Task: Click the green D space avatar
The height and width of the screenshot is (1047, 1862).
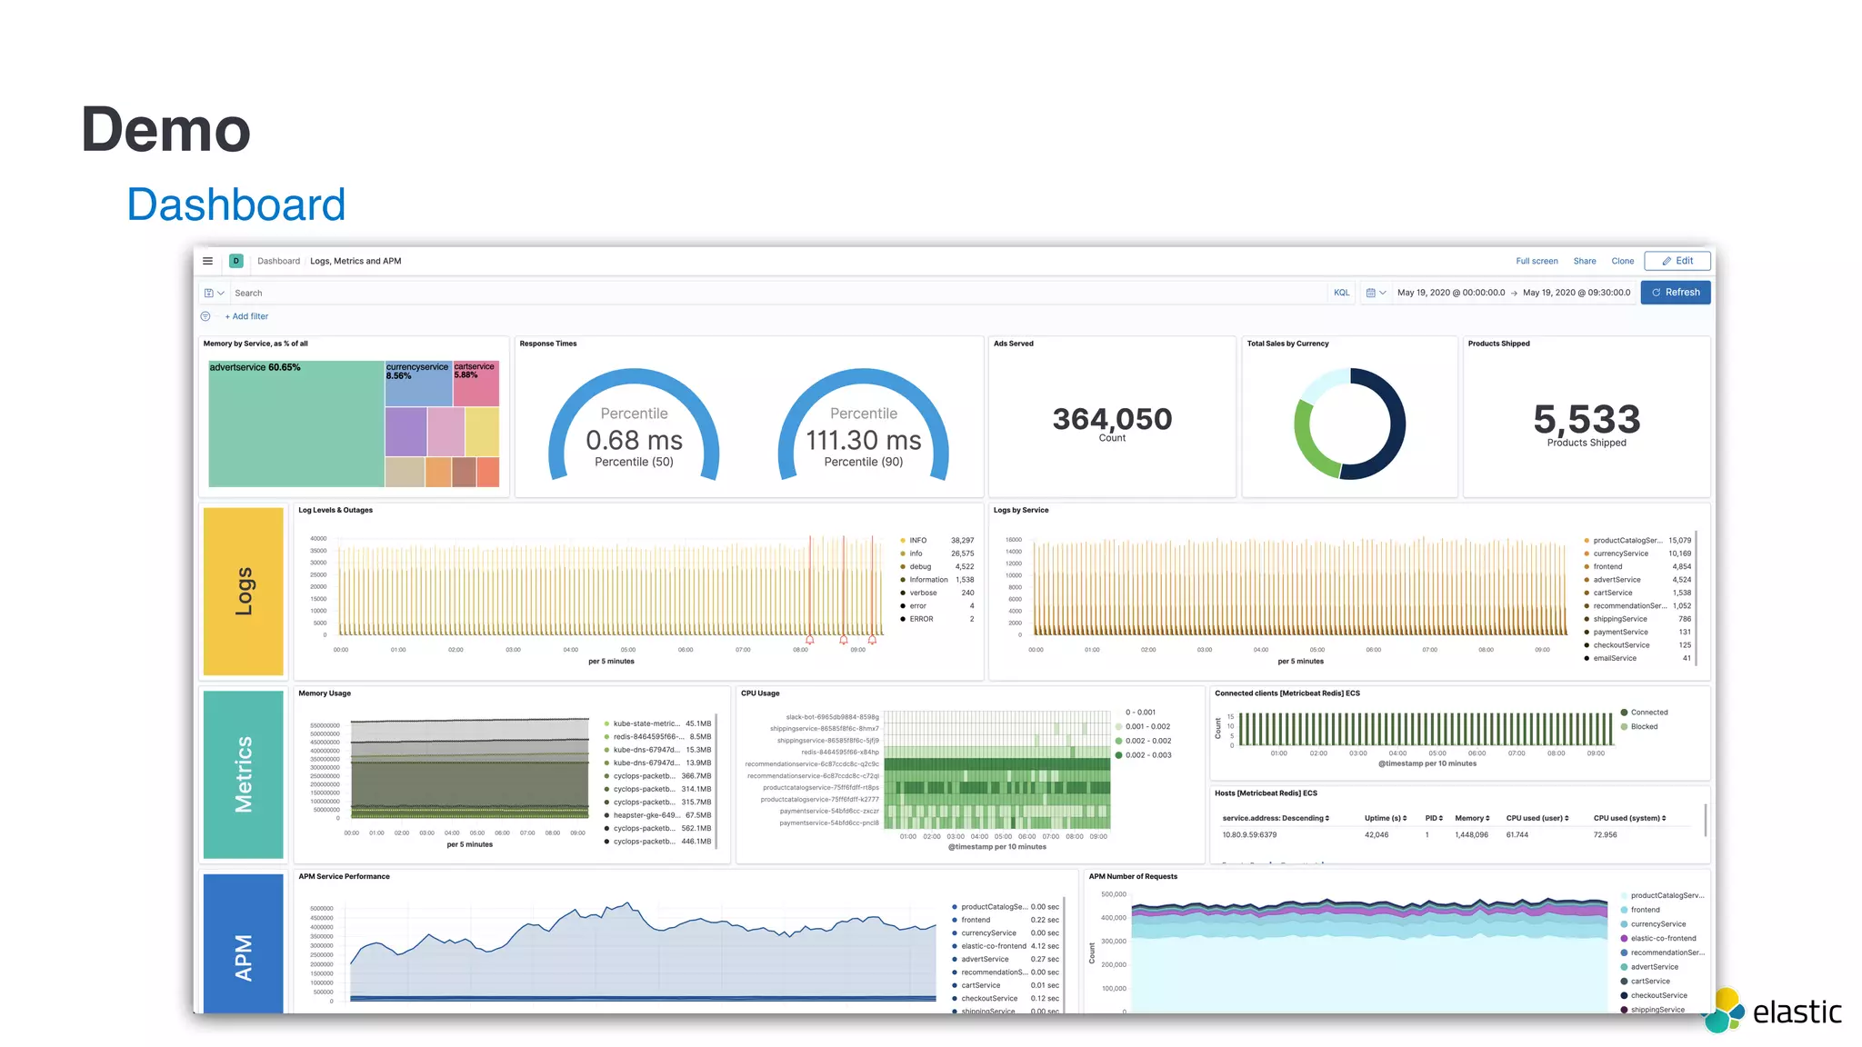Action: tap(236, 261)
